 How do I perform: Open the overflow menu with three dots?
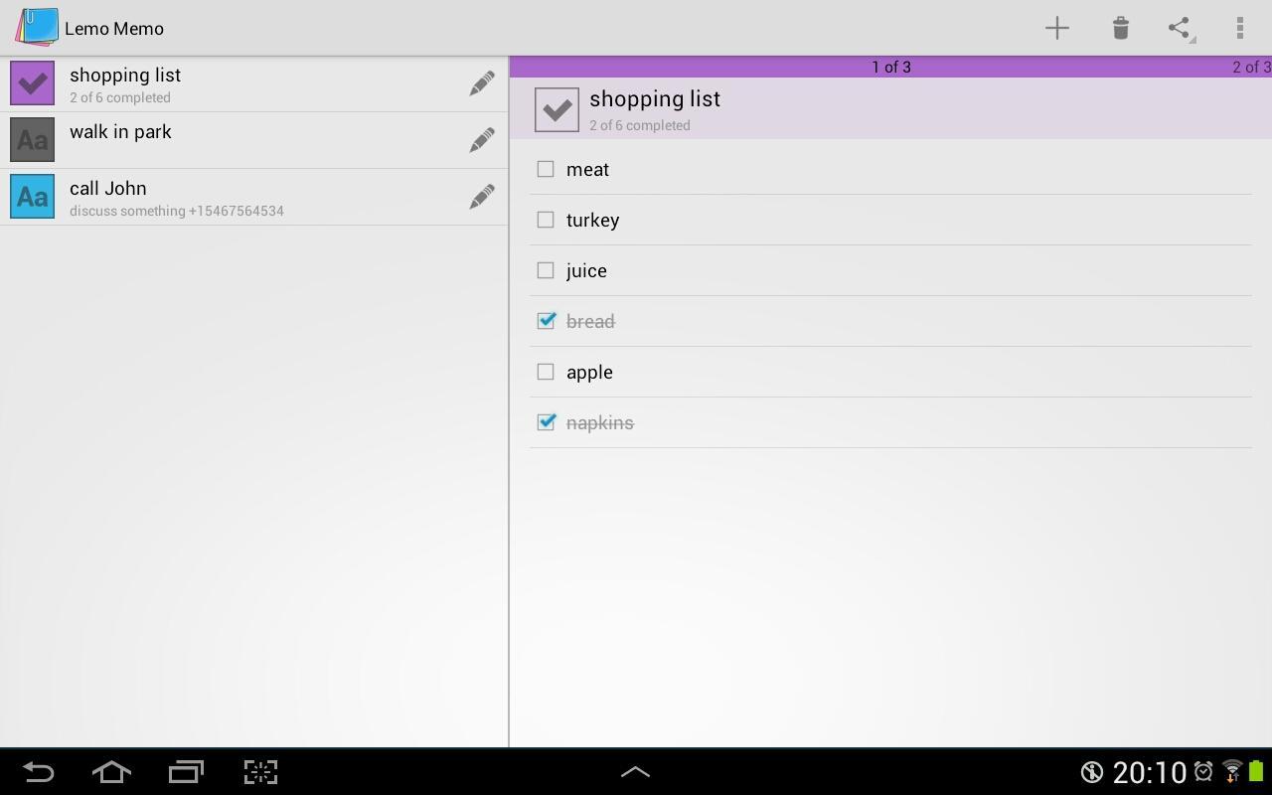tap(1239, 28)
